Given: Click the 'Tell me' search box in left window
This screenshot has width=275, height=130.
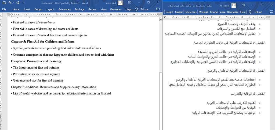Looking at the screenshot, I should coord(144,9).
